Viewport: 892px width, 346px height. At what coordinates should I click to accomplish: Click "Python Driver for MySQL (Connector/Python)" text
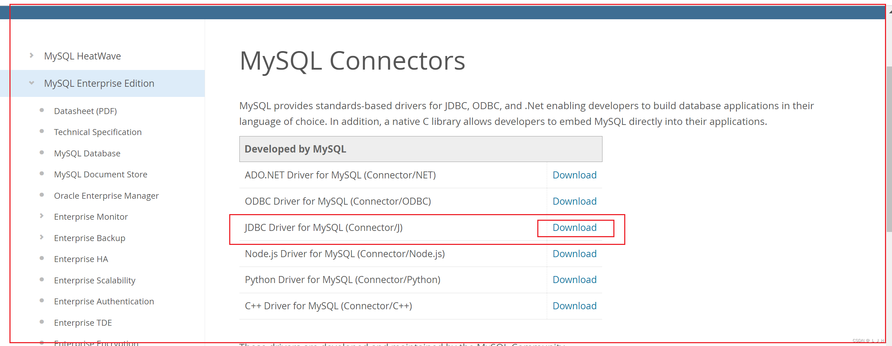[342, 280]
